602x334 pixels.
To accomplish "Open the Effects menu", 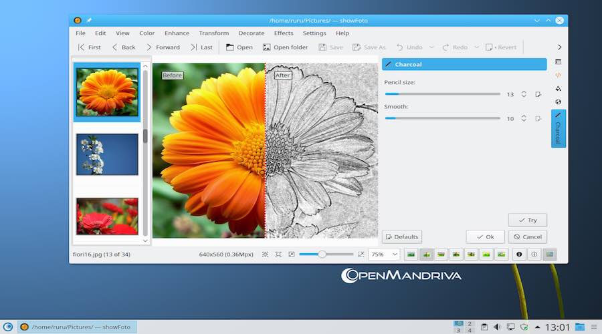I will point(284,33).
